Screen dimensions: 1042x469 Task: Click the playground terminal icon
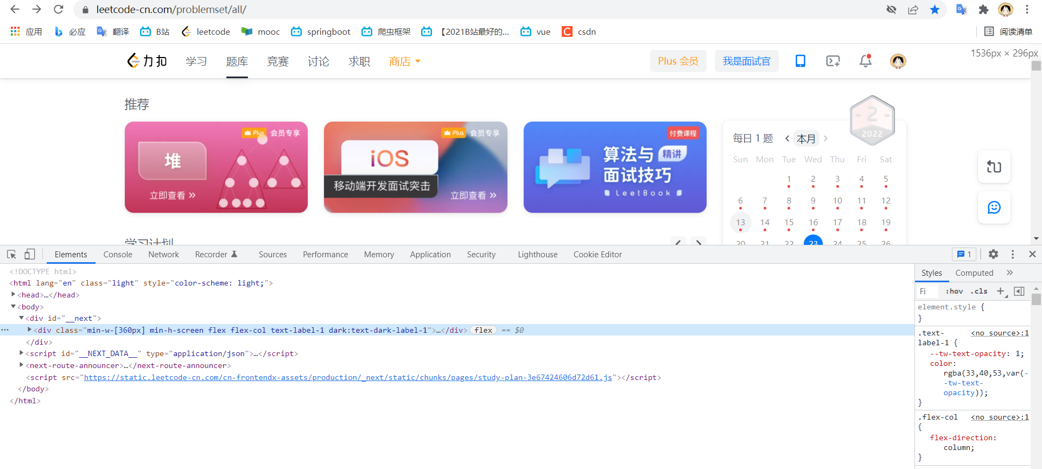833,61
